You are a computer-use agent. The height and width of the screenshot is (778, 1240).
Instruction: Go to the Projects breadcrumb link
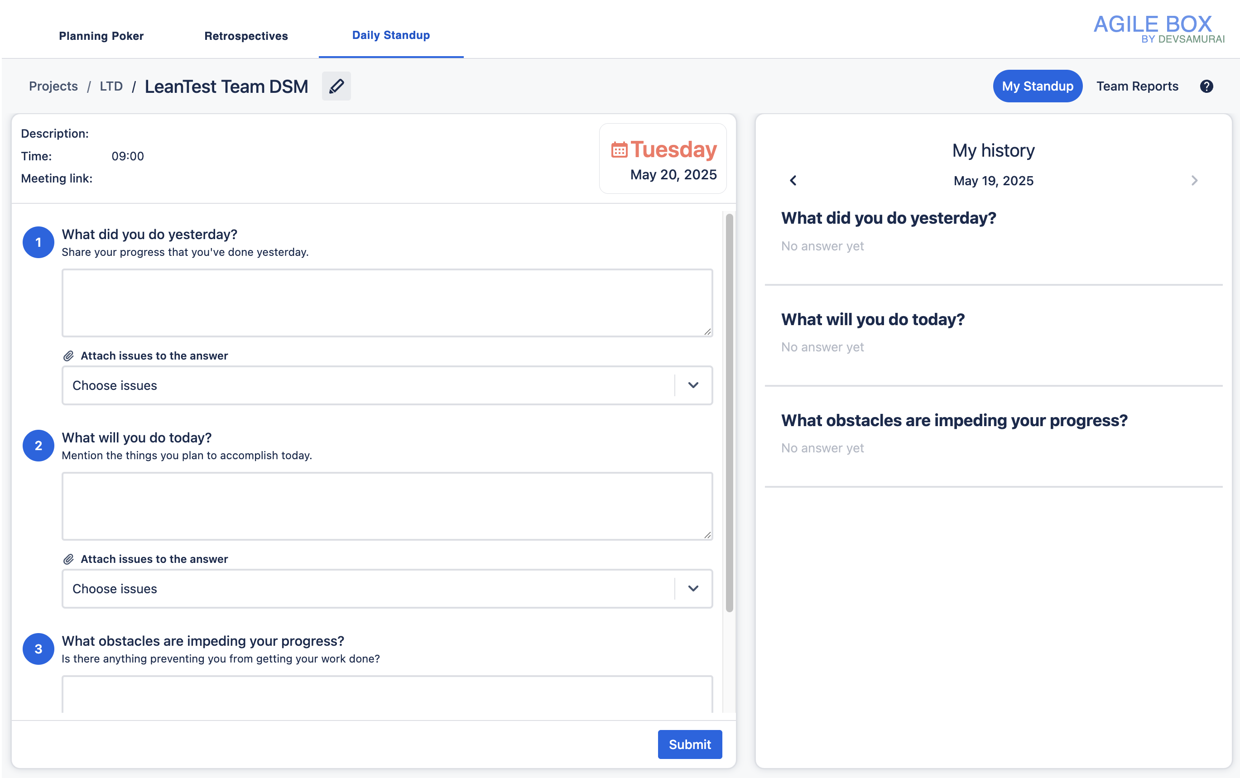point(53,86)
